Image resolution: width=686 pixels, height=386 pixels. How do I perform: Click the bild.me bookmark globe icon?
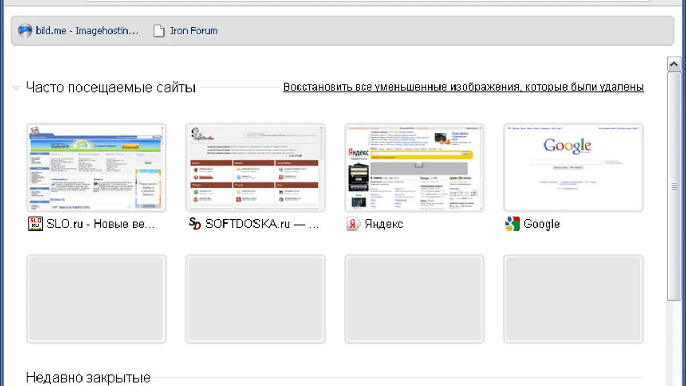25,31
